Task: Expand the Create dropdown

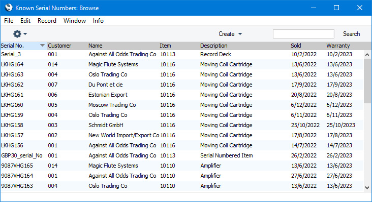Action: pos(230,34)
